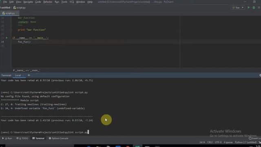Open the Help menu
The image size is (261, 147).
pyautogui.click(x=90, y=2)
